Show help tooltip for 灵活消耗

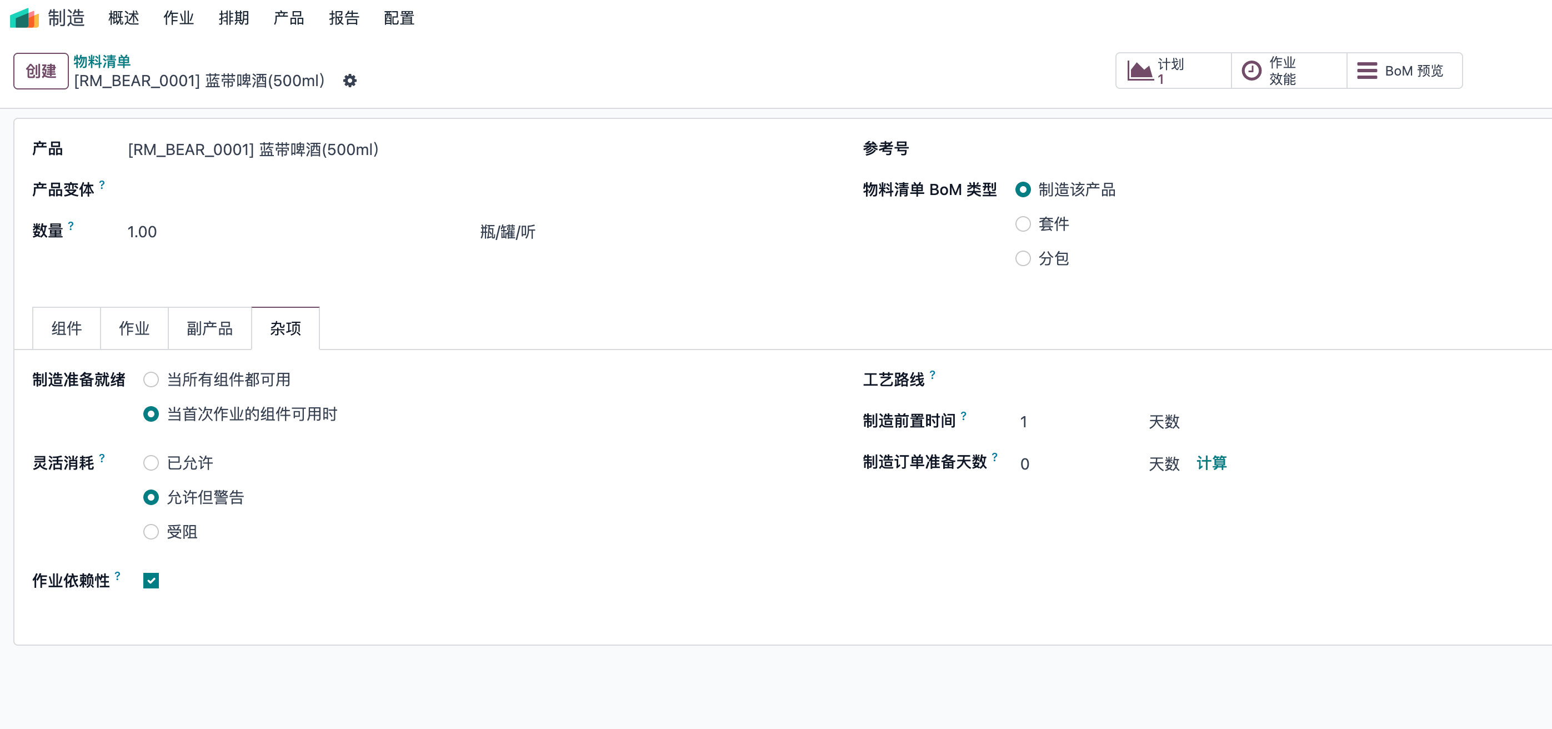(102, 458)
